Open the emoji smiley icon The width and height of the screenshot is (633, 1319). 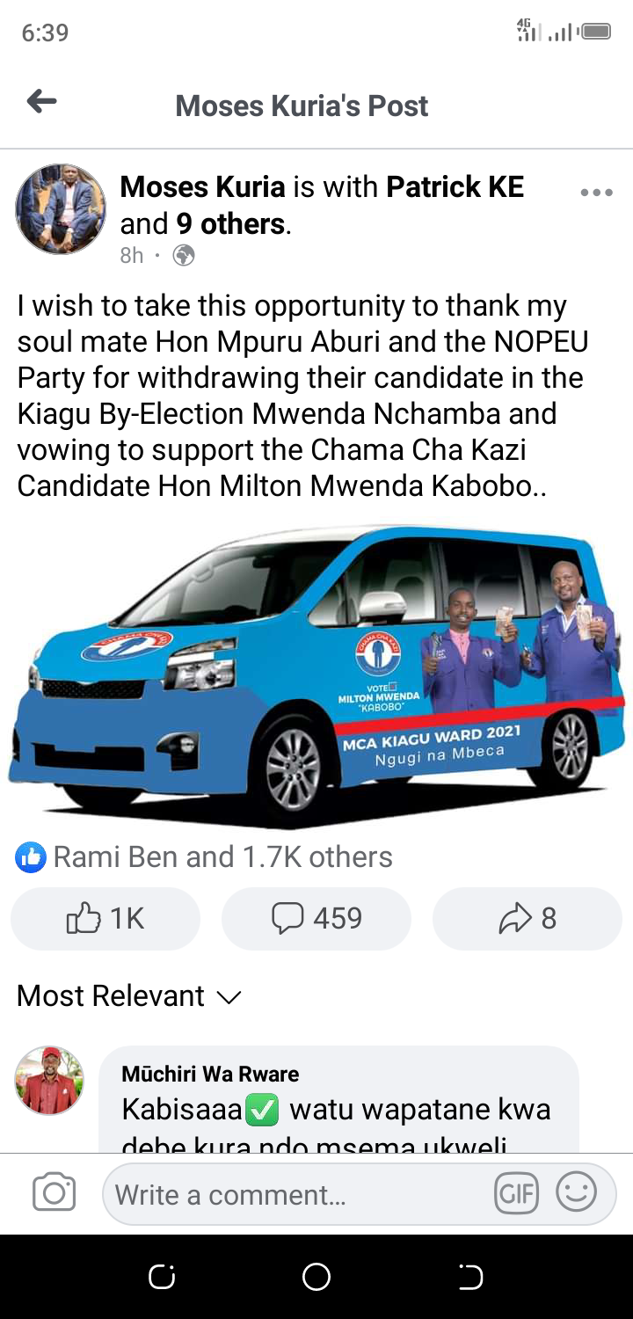577,1193
